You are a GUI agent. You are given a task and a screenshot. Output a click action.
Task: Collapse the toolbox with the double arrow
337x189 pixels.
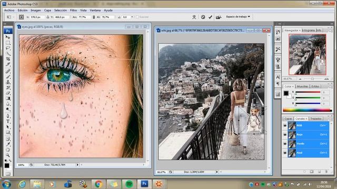tap(5, 24)
